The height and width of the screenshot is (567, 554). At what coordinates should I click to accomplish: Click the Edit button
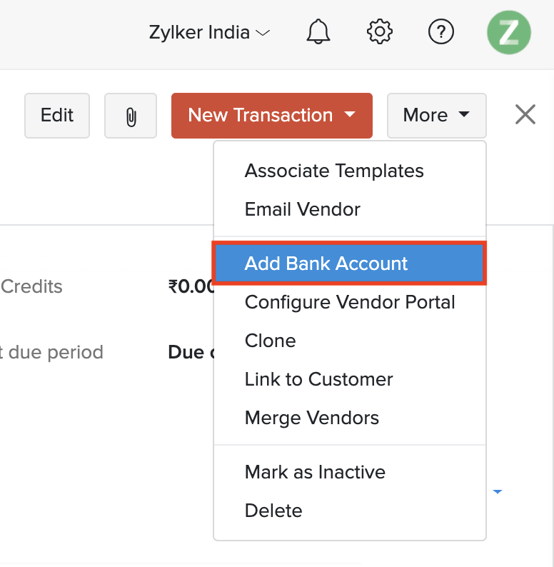57,116
